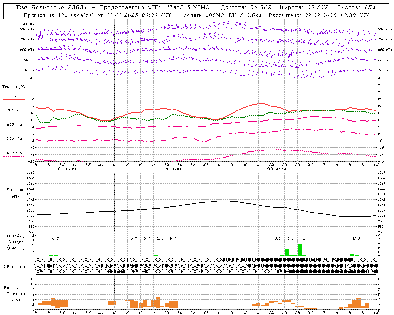Click the Тем-ра(°C) temperature panel label

click(x=14, y=87)
